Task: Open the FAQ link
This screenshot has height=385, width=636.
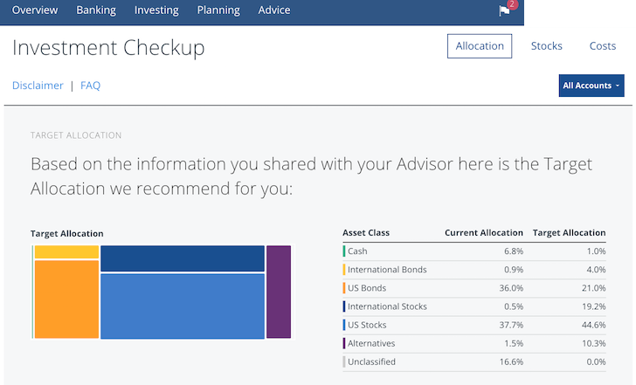Action: coord(91,86)
